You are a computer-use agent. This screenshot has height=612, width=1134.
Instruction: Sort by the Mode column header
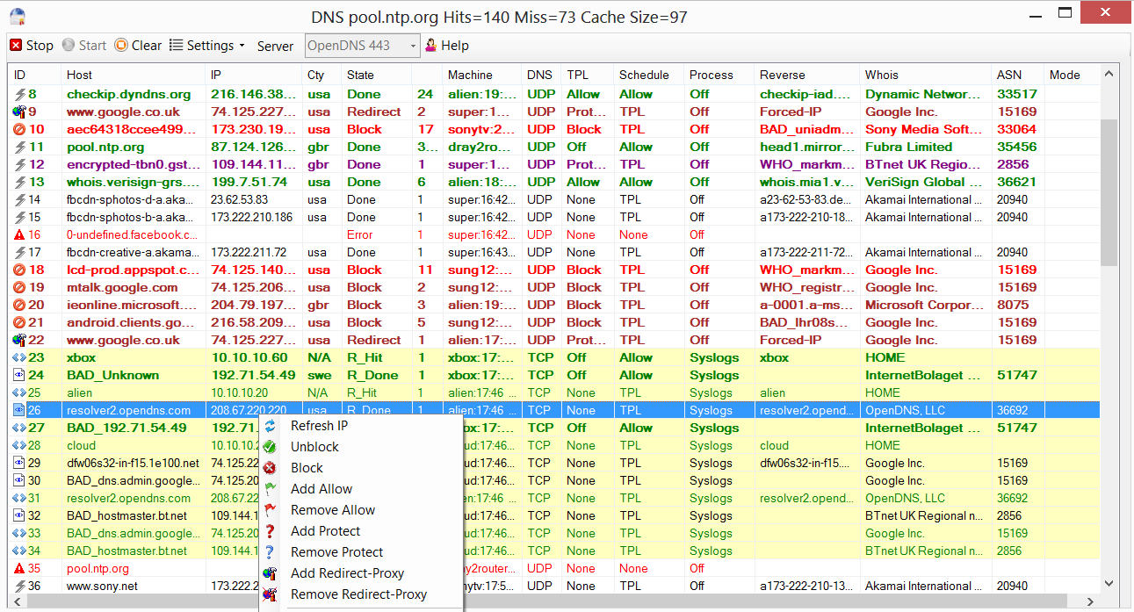(x=1072, y=75)
